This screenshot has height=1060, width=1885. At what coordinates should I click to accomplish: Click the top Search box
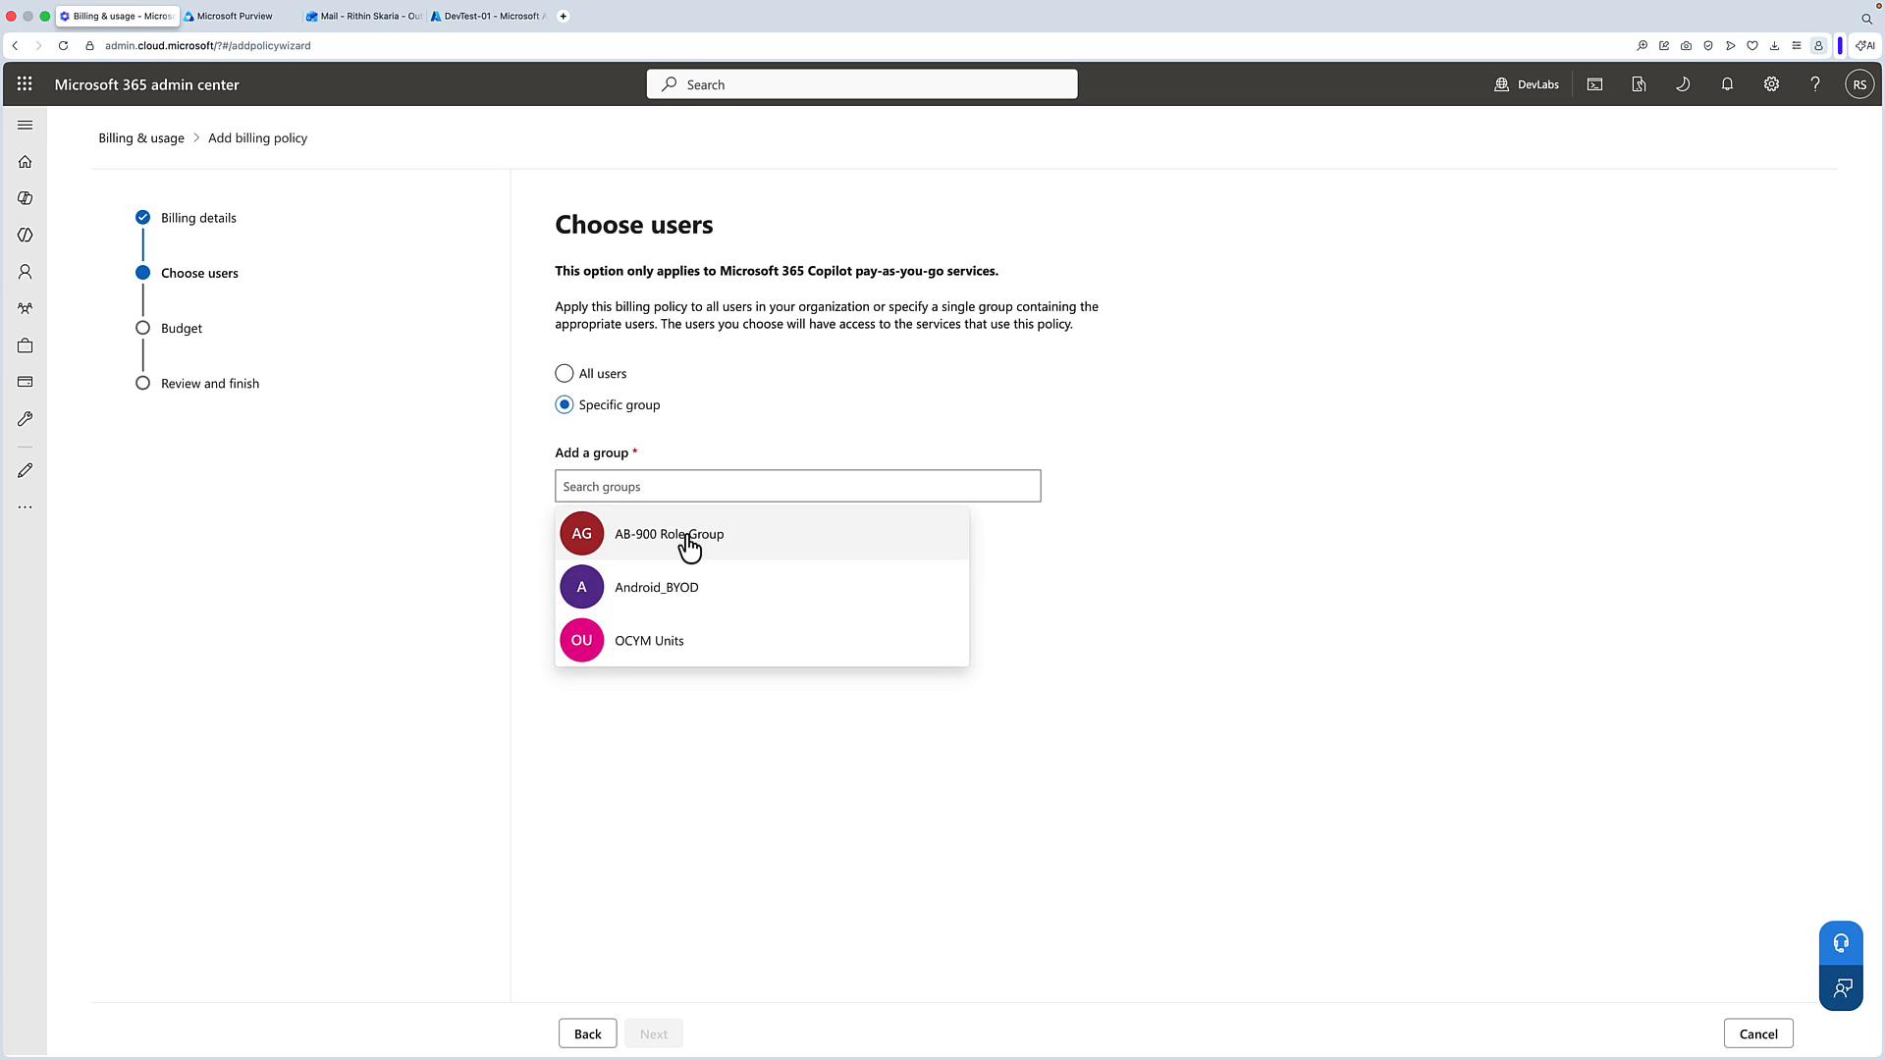[x=862, y=84]
